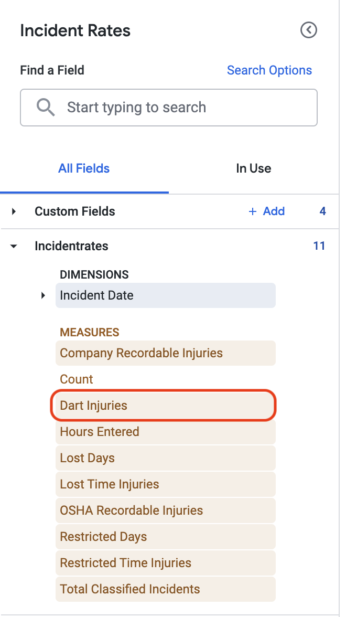This screenshot has width=346, height=617.
Task: Select the Hours Entered measure
Action: coord(166,432)
